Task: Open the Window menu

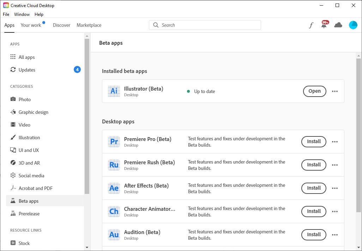Action: 22,14
